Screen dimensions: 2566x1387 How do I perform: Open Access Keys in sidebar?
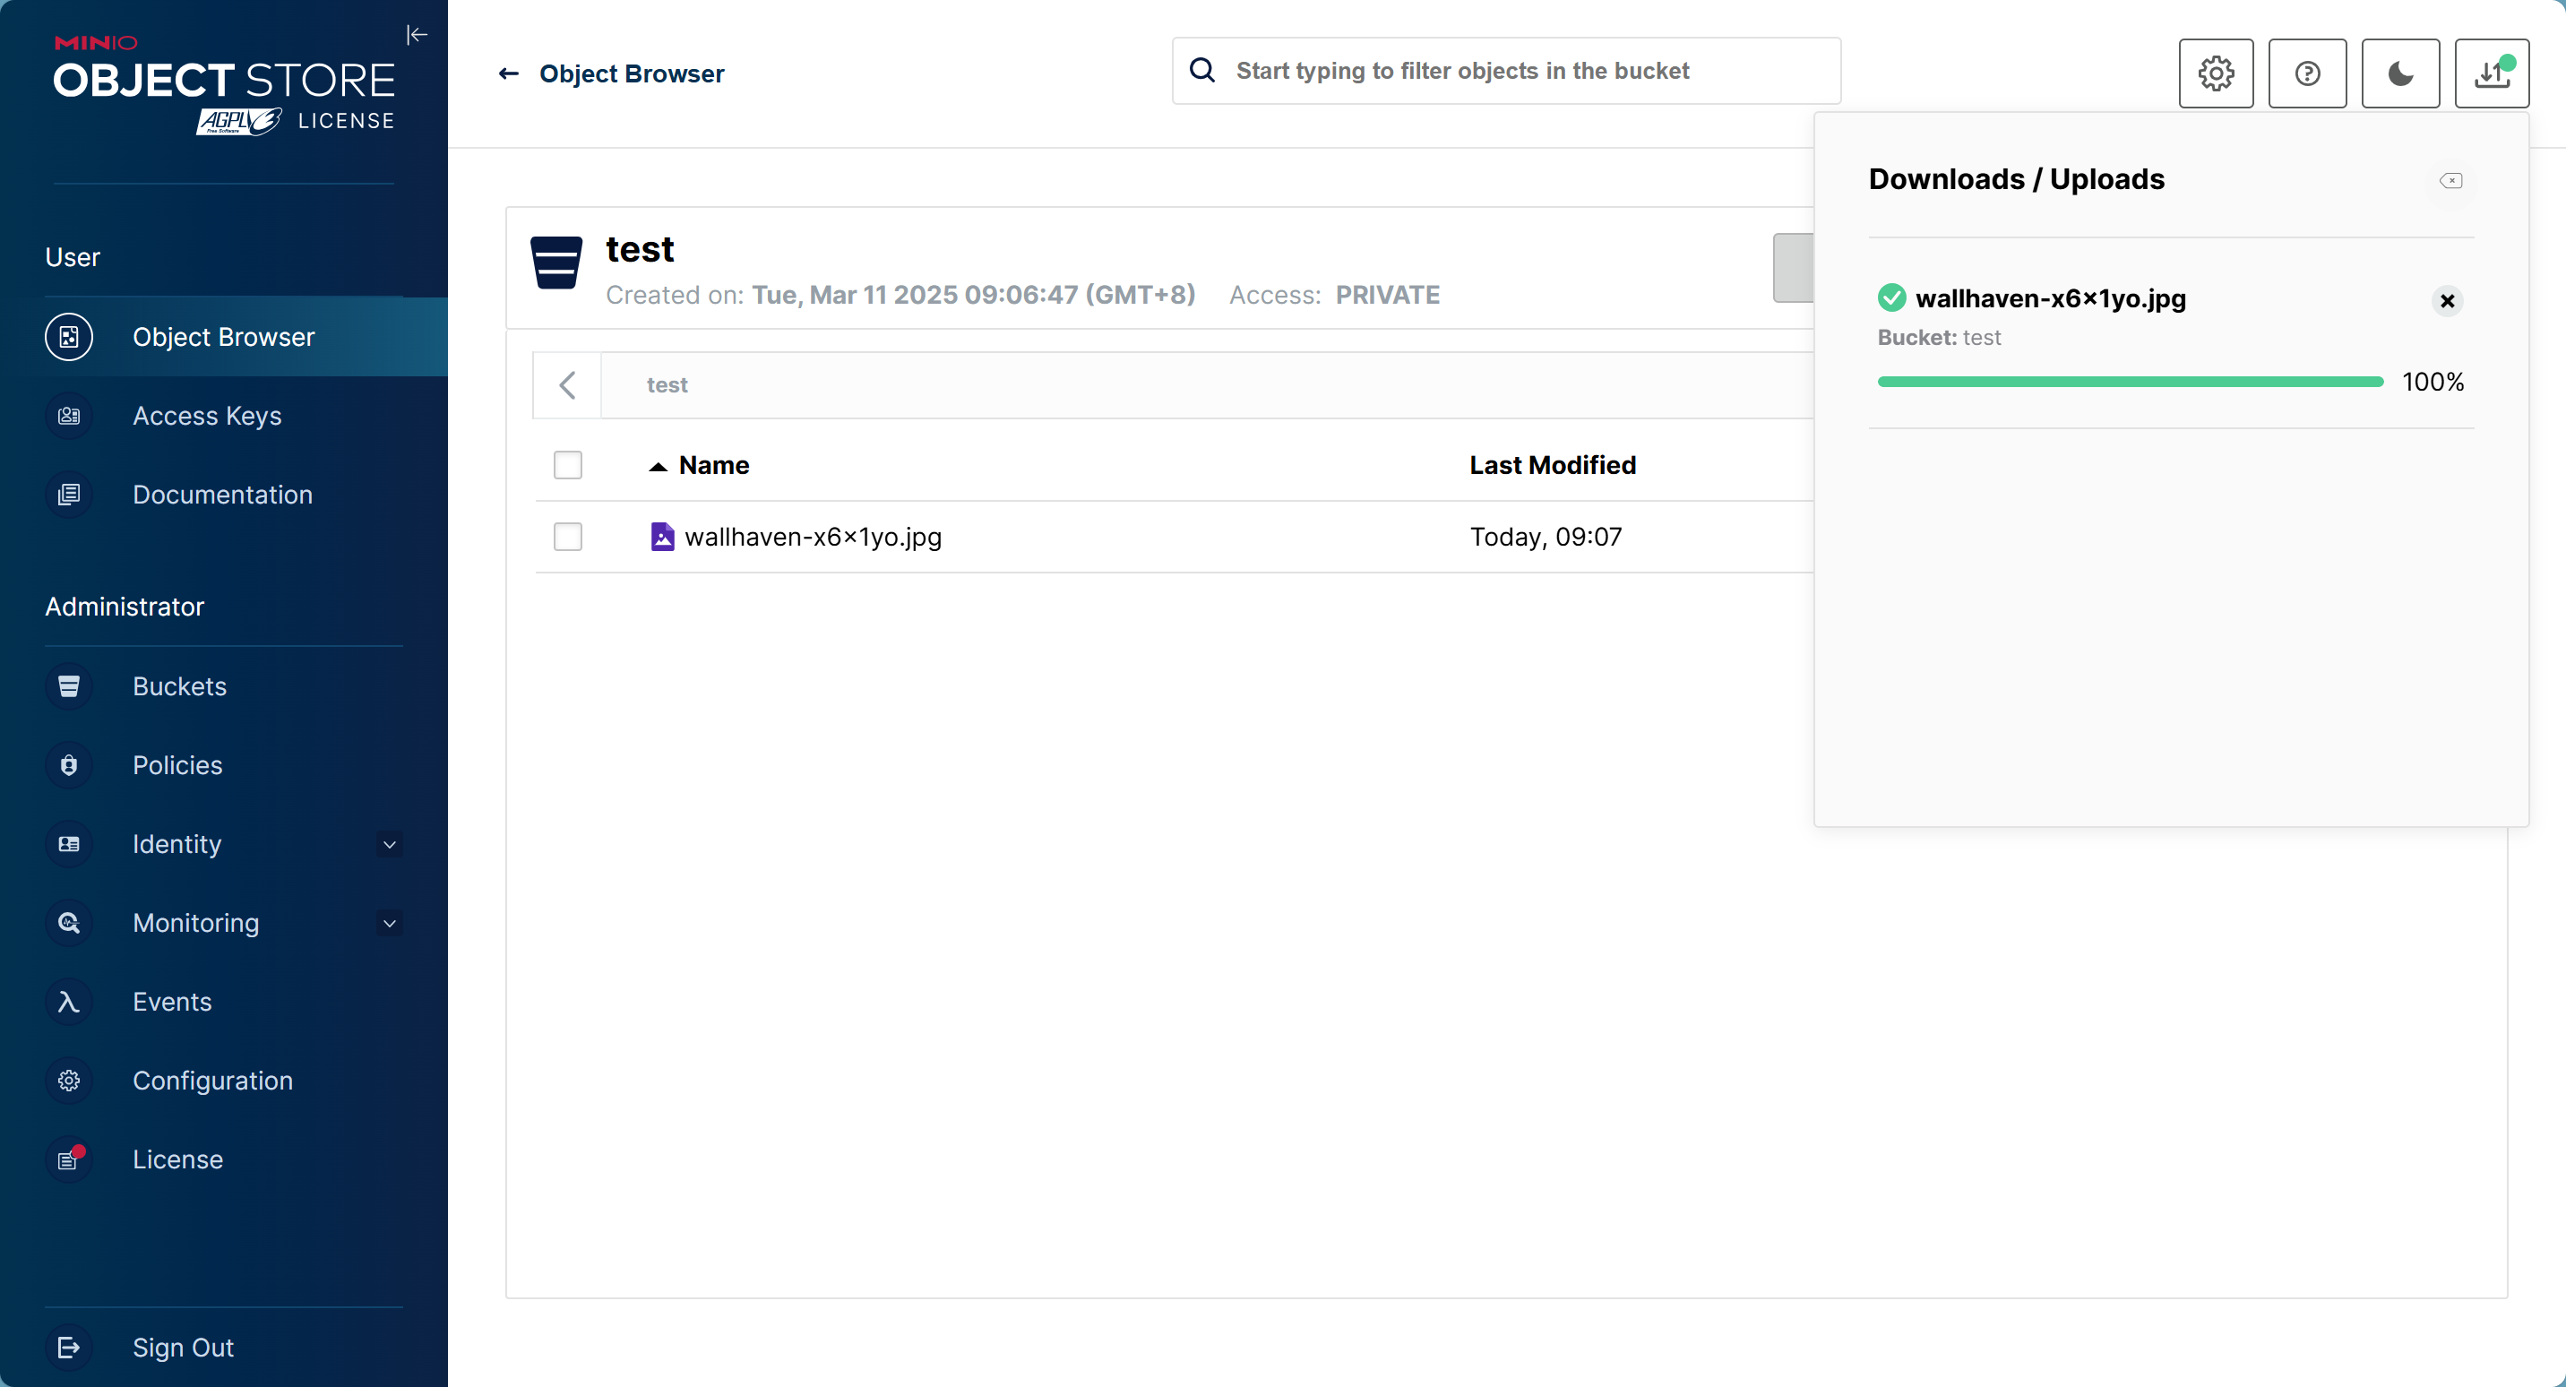coord(206,416)
